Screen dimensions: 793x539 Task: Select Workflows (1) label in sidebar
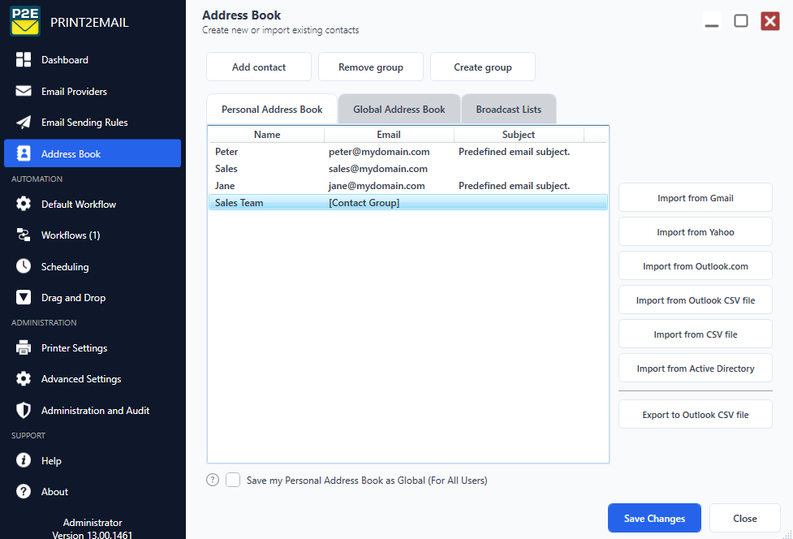click(71, 235)
